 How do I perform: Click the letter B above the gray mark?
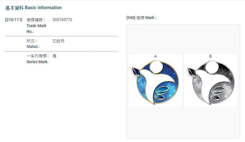[x=211, y=56]
